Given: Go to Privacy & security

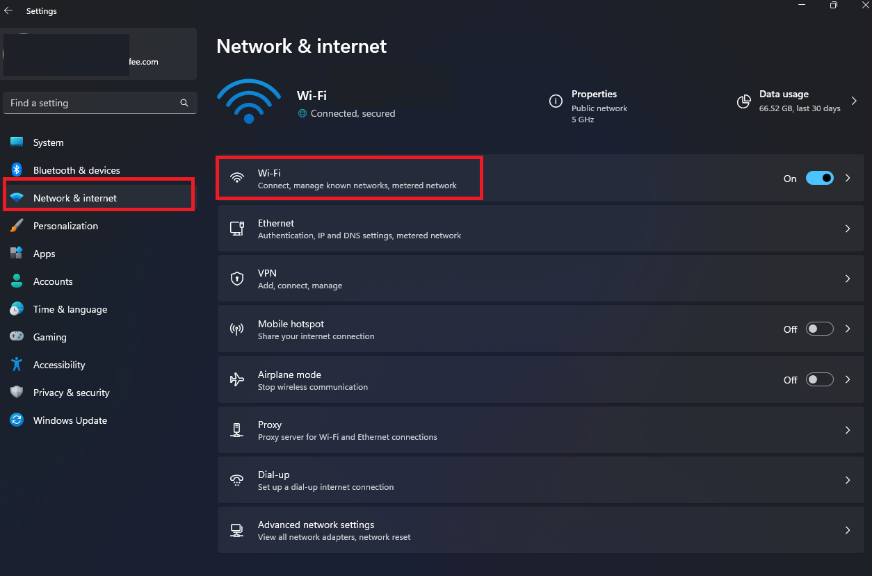Looking at the screenshot, I should pyautogui.click(x=71, y=393).
